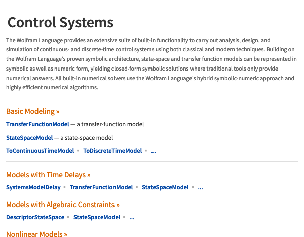Open TransferFunctionModel in the Time Delays row
Viewport: 304px width, 237px height.
click(101, 187)
